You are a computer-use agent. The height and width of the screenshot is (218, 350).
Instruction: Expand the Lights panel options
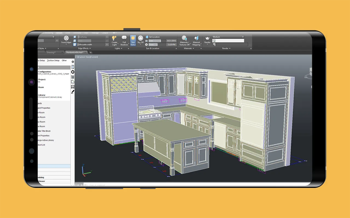(118, 48)
